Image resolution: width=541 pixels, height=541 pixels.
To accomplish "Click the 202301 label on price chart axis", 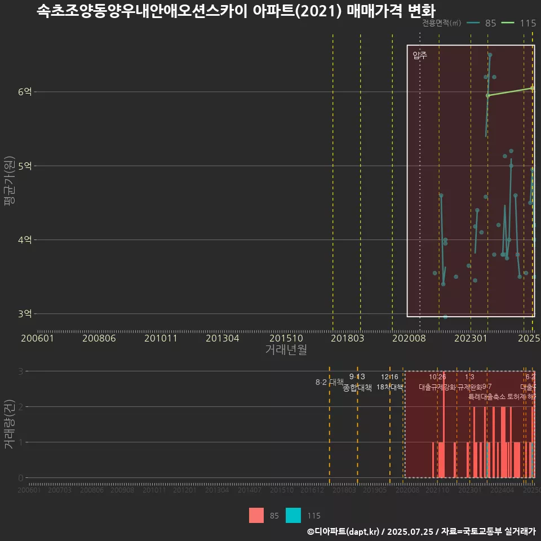I will (x=471, y=338).
